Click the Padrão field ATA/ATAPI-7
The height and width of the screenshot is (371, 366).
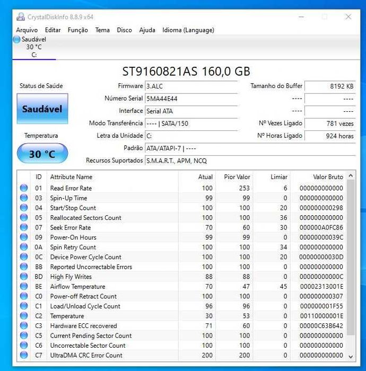250,148
